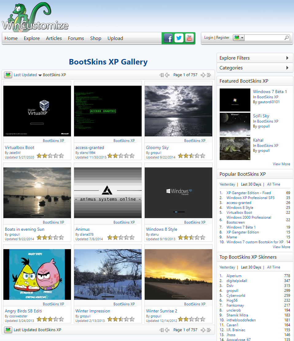
Task: Click the home icon in bottom gallery bar
Action: (x=8, y=330)
